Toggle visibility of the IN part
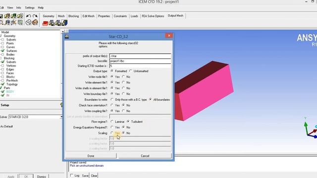 [x=2, y=95]
